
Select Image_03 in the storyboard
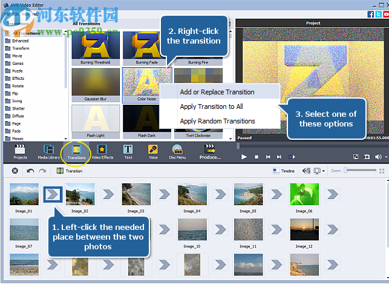coord(136,194)
